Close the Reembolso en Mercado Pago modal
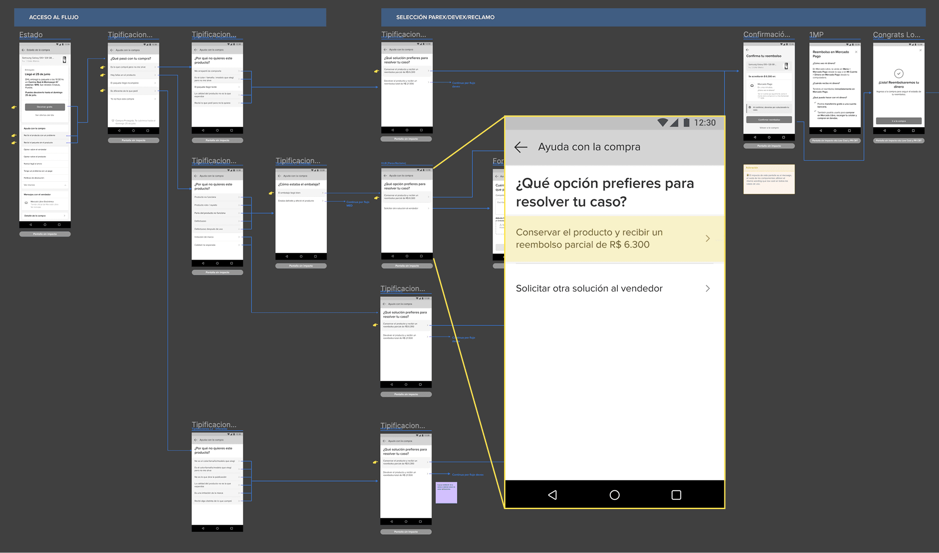The image size is (939, 553). [856, 52]
